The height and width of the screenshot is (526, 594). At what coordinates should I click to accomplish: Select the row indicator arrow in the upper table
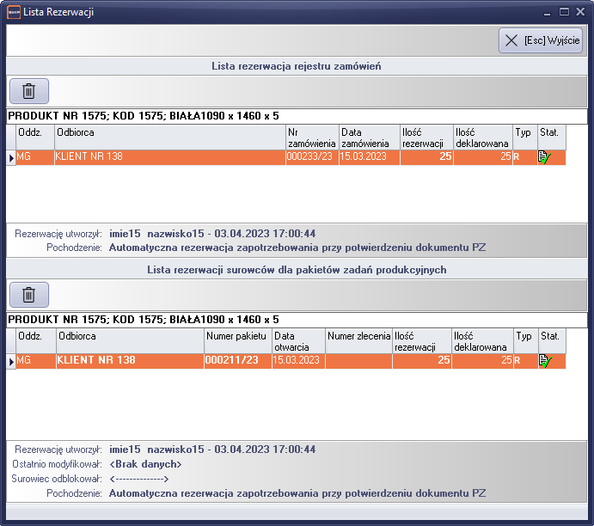[x=11, y=157]
